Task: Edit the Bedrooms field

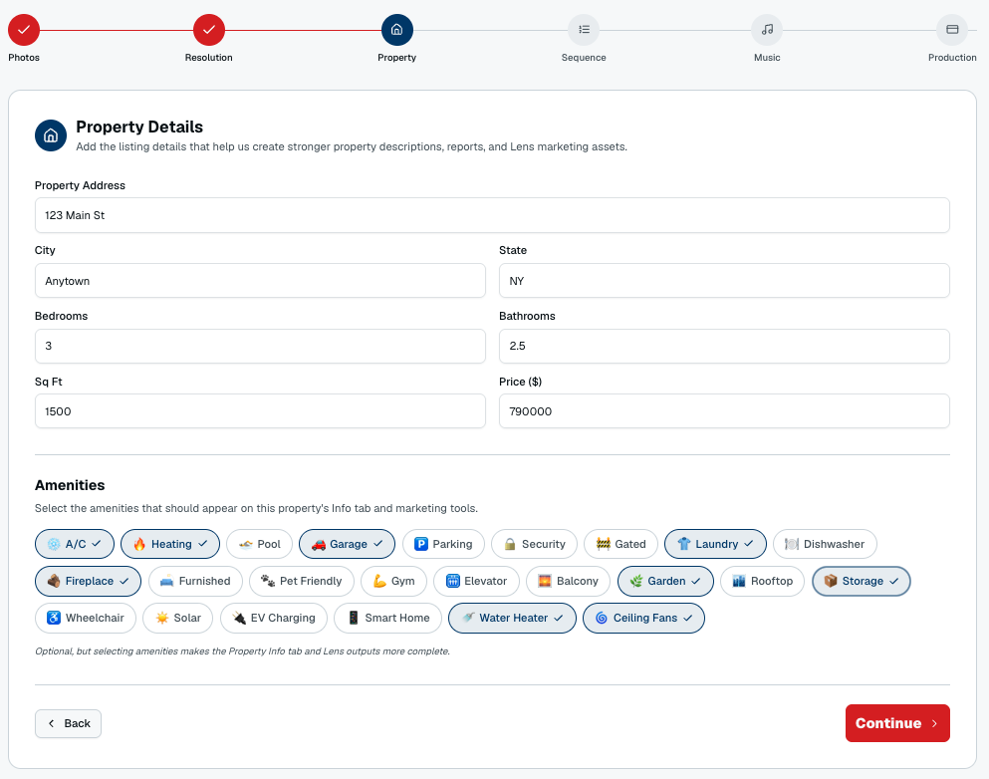Action: [260, 346]
